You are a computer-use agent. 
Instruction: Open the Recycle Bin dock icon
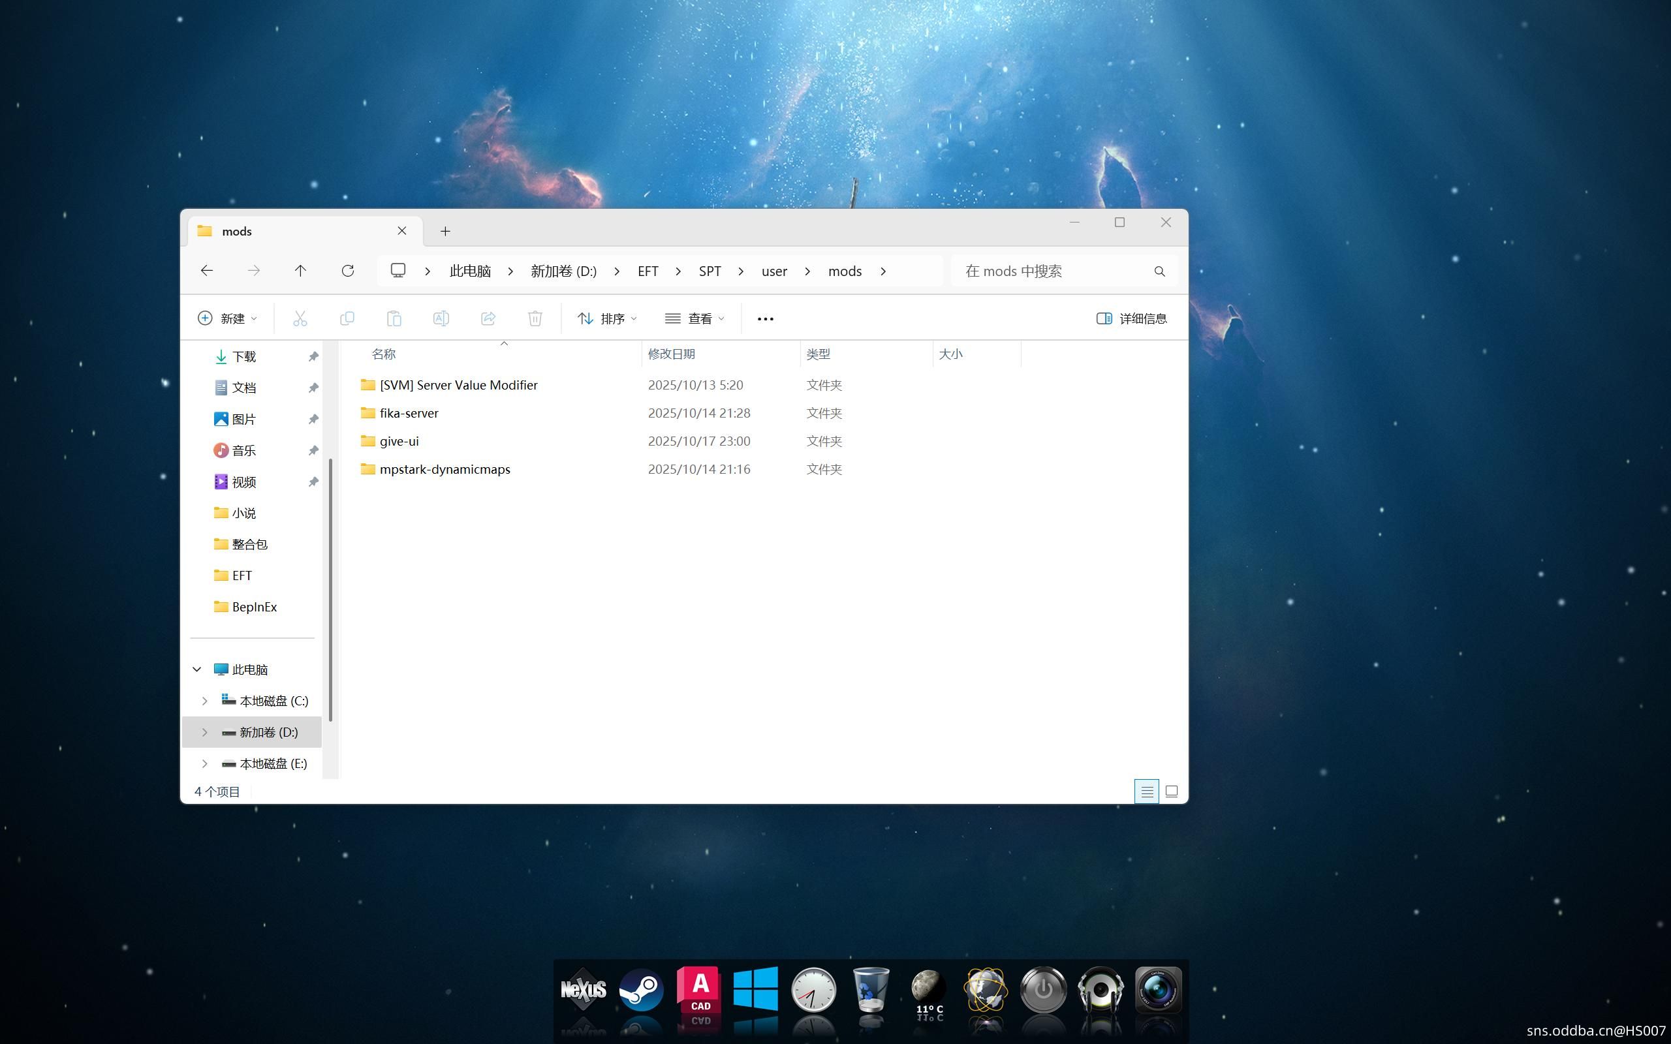pos(871,990)
